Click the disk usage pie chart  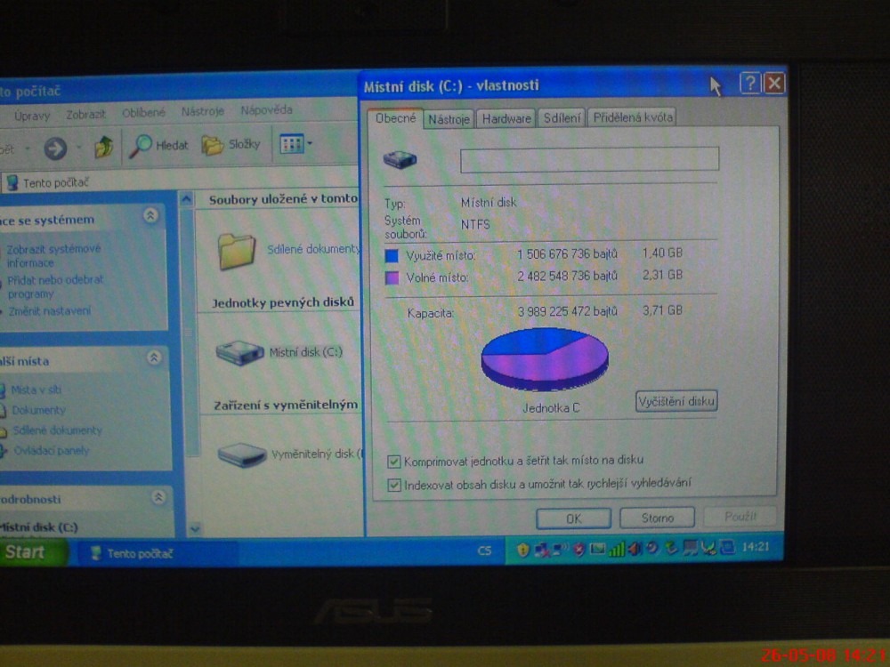(x=545, y=358)
